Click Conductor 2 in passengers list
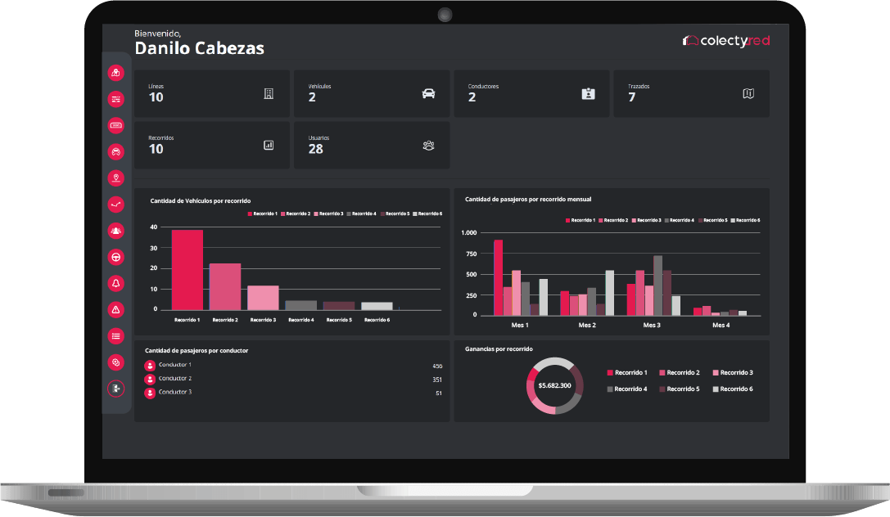 [x=174, y=379]
